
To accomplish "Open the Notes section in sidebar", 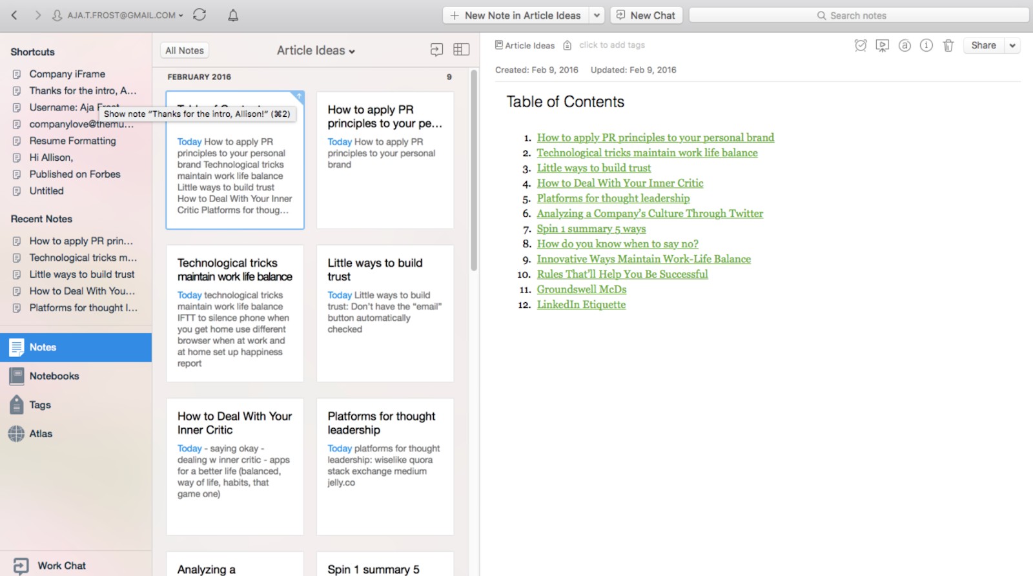I will pos(76,347).
